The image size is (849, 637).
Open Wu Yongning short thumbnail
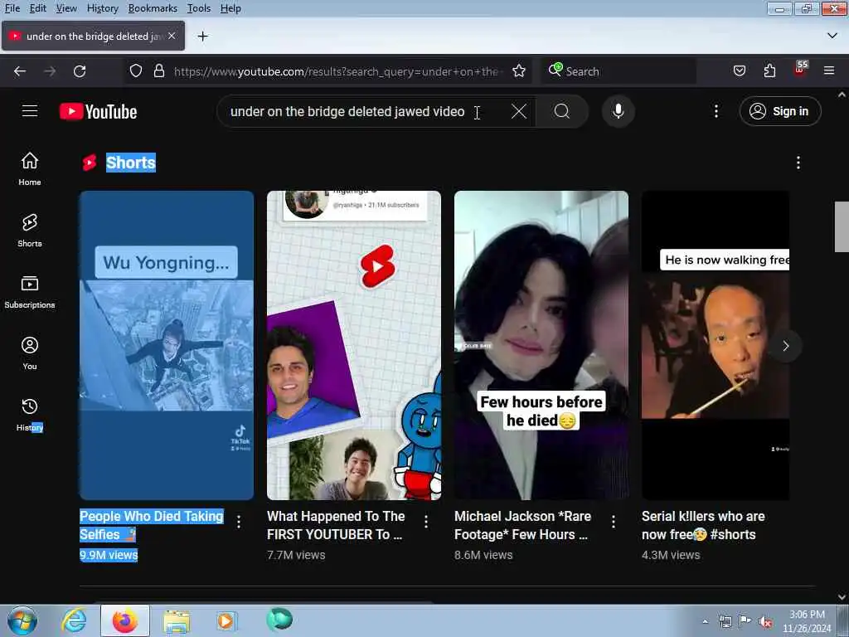coord(166,345)
